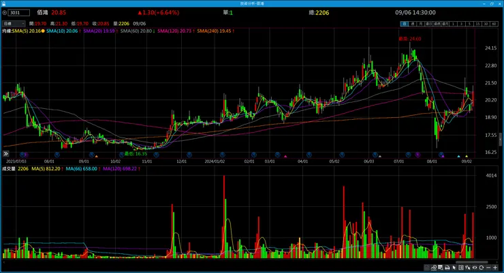The image size is (504, 273).
Task: Open the 日線 period dropdown
Action: tap(14, 24)
